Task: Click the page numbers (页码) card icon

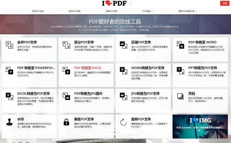Action: click(x=180, y=96)
